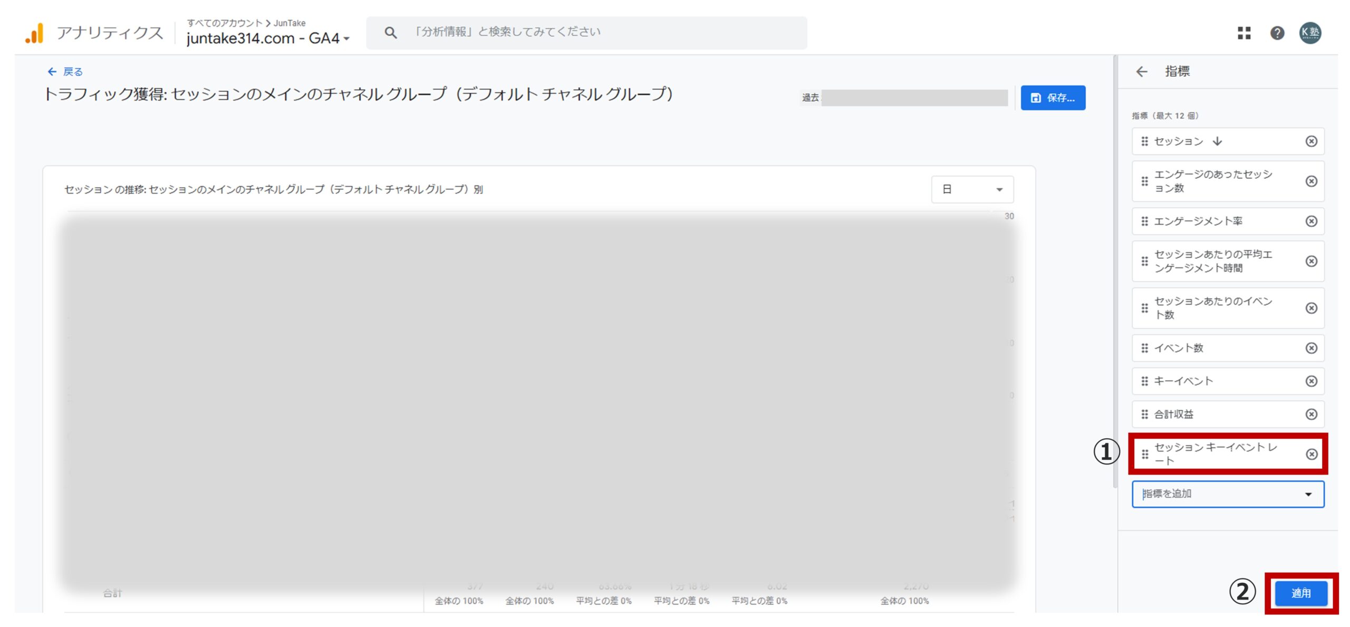
Task: Remove the 合計収益 metric
Action: (x=1312, y=414)
